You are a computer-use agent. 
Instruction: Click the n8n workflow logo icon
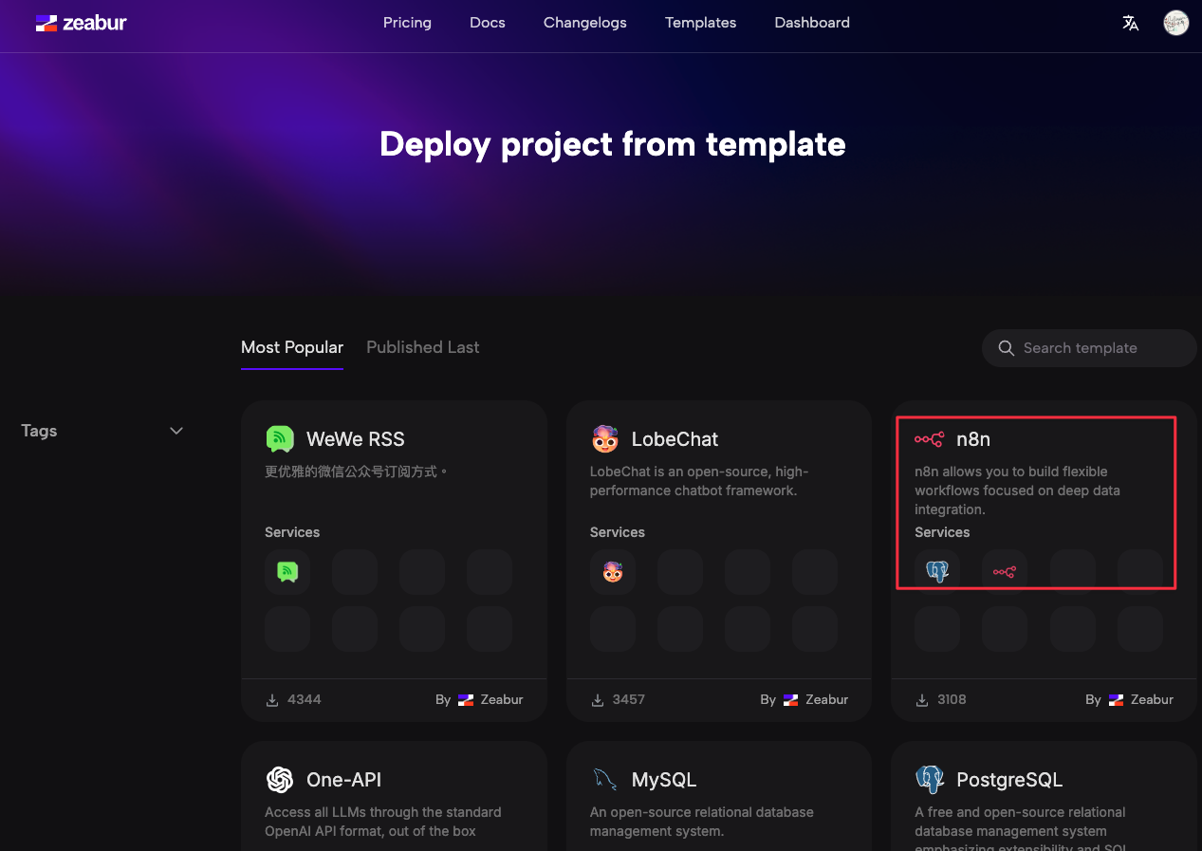pos(929,438)
